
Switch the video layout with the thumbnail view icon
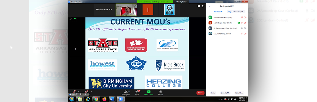(x=199, y=6)
